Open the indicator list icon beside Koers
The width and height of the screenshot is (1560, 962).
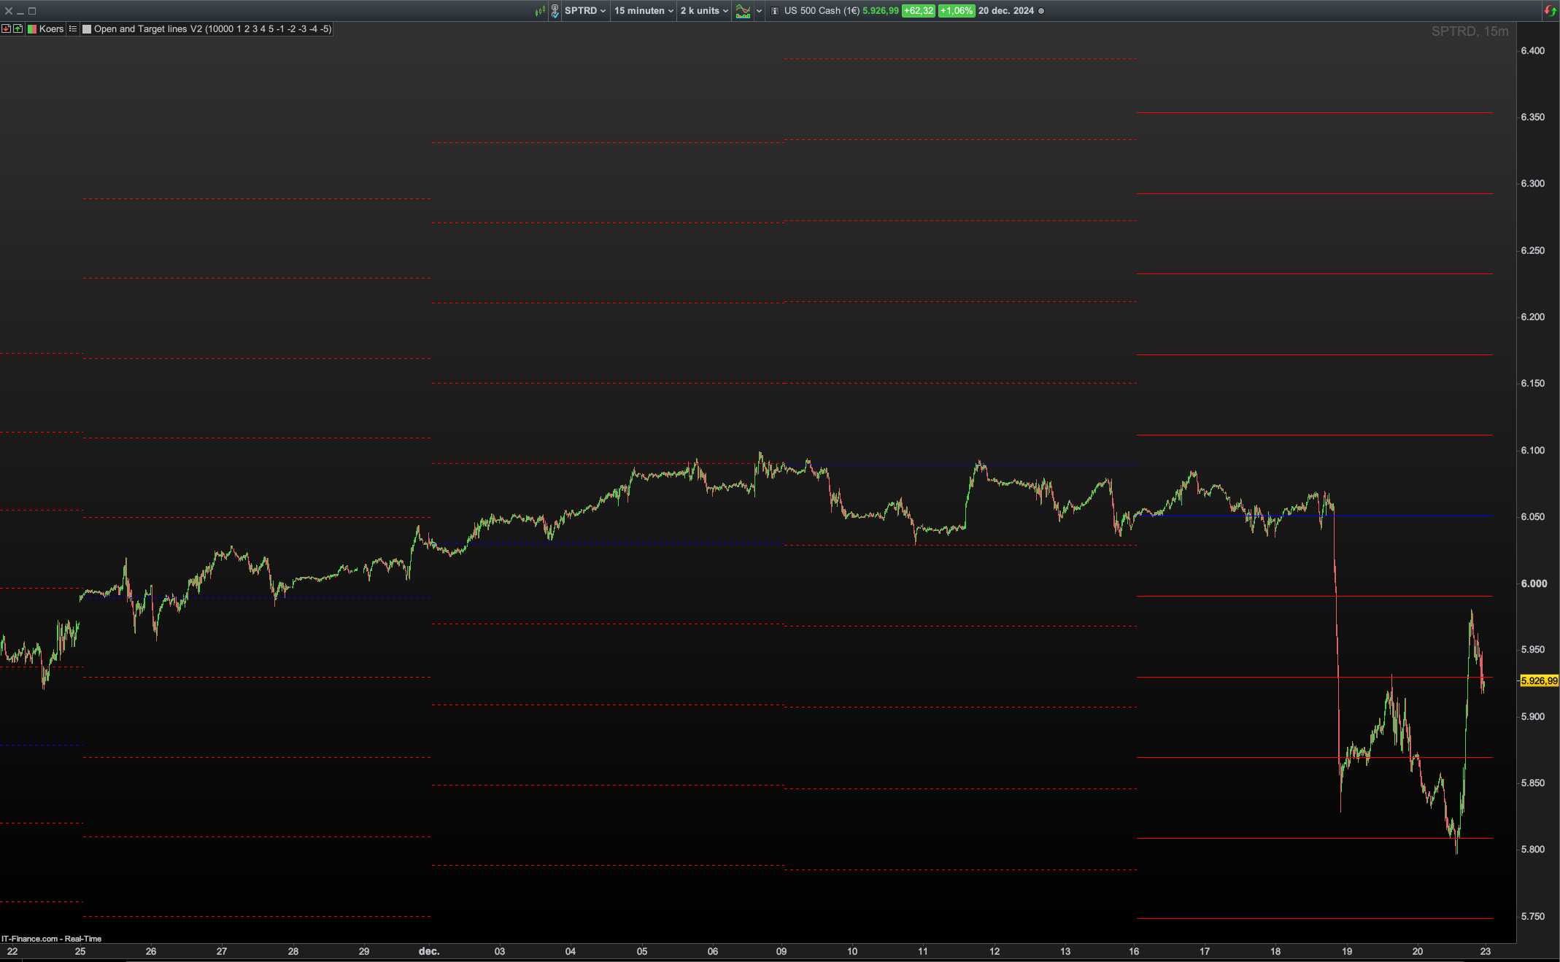[73, 29]
